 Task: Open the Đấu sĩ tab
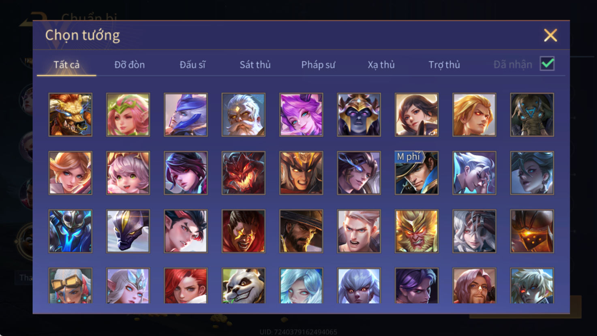[x=193, y=64]
